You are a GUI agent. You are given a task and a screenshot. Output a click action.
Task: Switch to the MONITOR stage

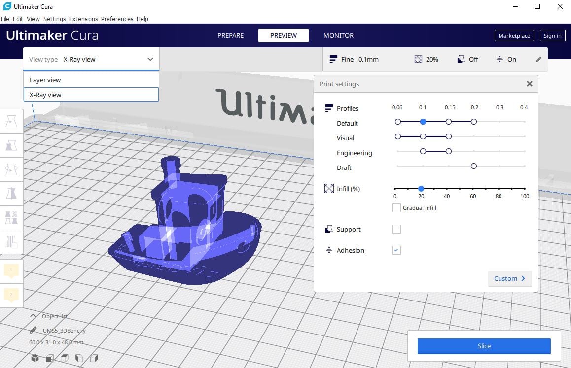339,35
